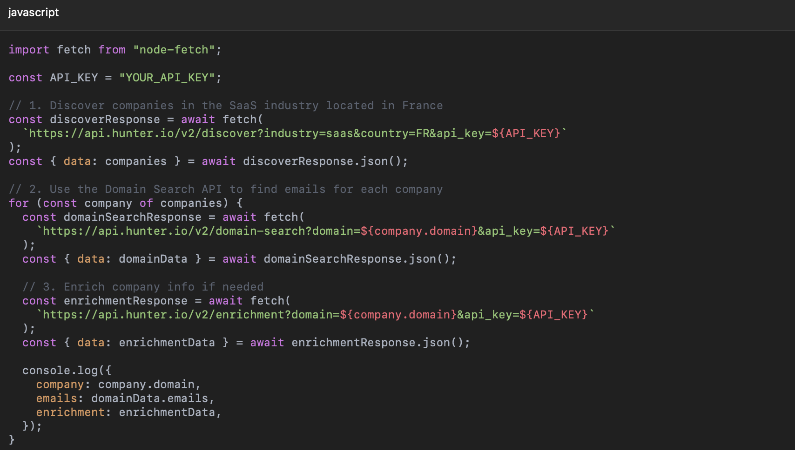Image resolution: width=795 pixels, height=450 pixels.
Task: Click discoverResponse.json() call
Action: 324,161
